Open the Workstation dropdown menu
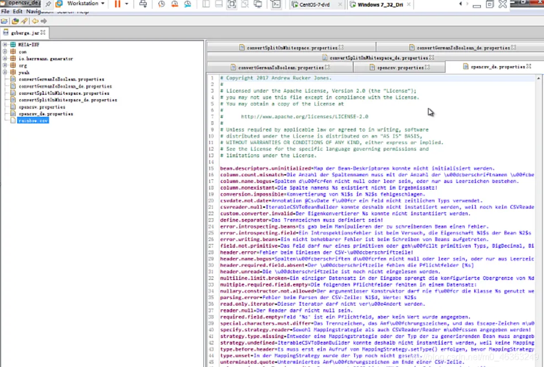544x367 pixels. (x=86, y=4)
